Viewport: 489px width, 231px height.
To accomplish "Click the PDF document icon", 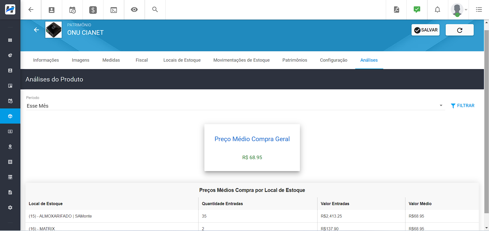I will (397, 10).
